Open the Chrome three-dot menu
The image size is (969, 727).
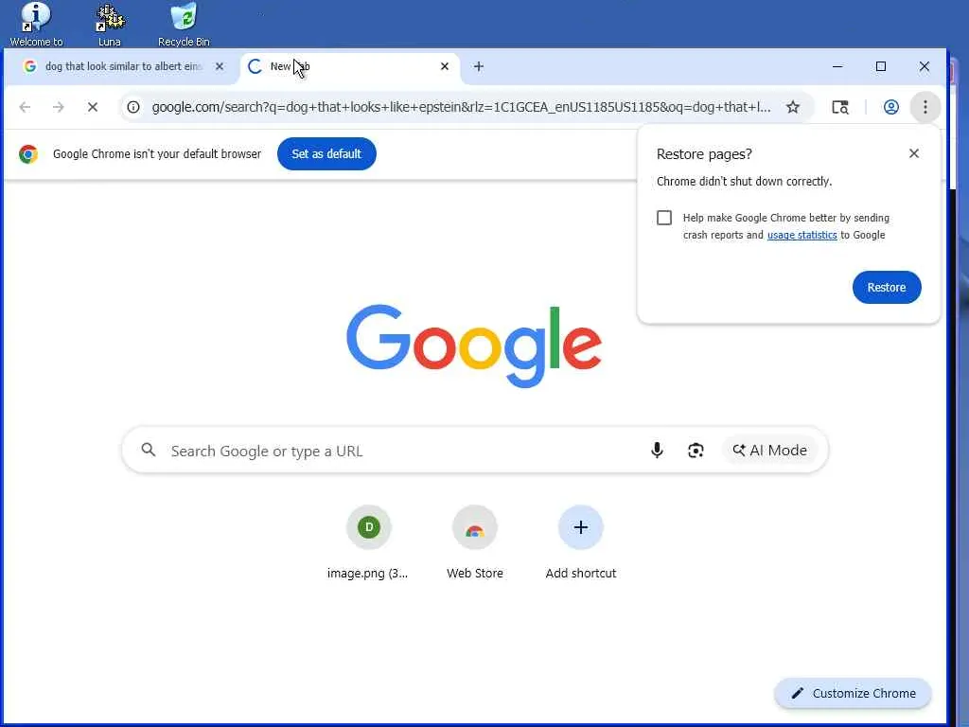925,107
